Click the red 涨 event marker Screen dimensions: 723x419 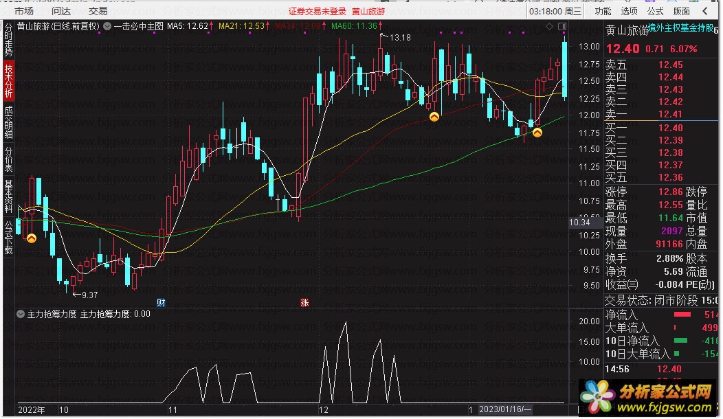304,303
